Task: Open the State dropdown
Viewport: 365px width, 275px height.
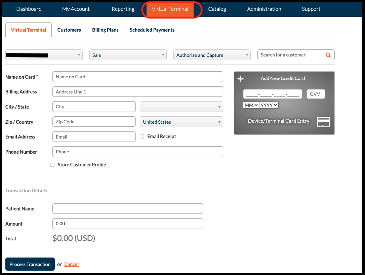Action: click(181, 107)
